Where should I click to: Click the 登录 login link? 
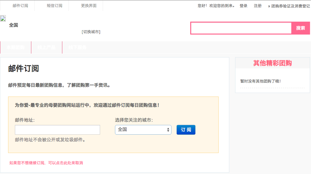(x=244, y=6)
